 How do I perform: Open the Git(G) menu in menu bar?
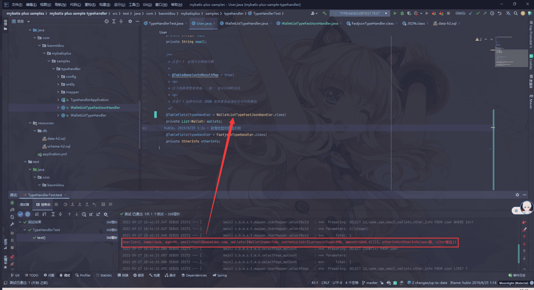click(x=147, y=5)
